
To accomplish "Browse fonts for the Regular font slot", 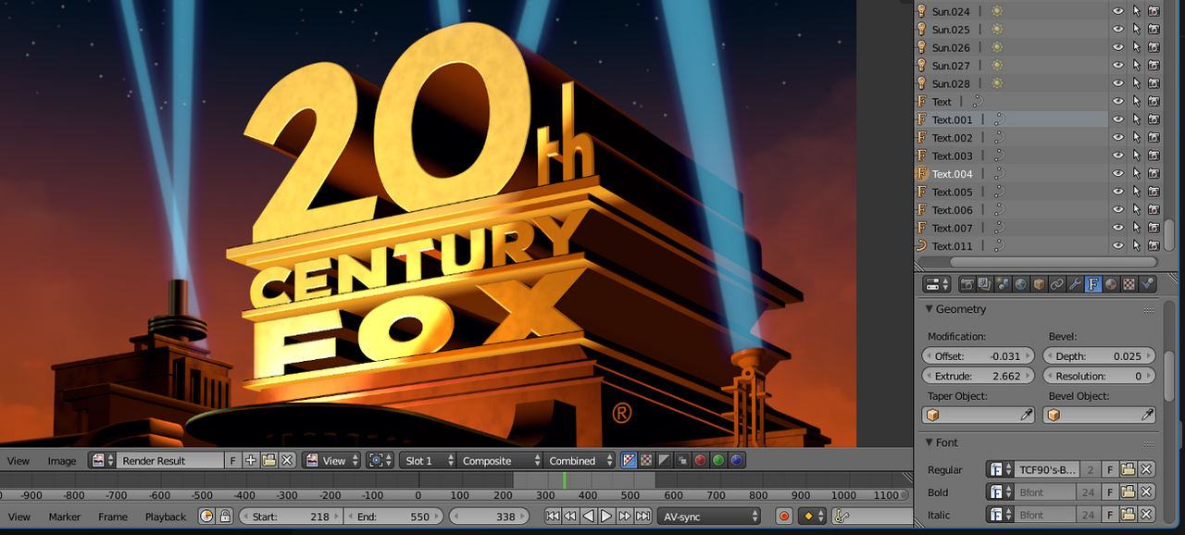I will (999, 469).
